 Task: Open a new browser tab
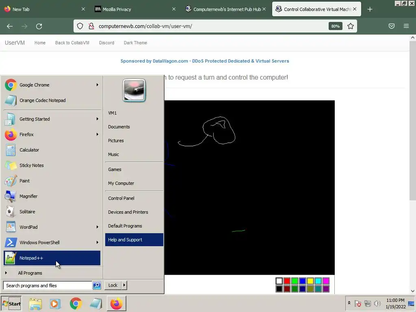tap(370, 9)
